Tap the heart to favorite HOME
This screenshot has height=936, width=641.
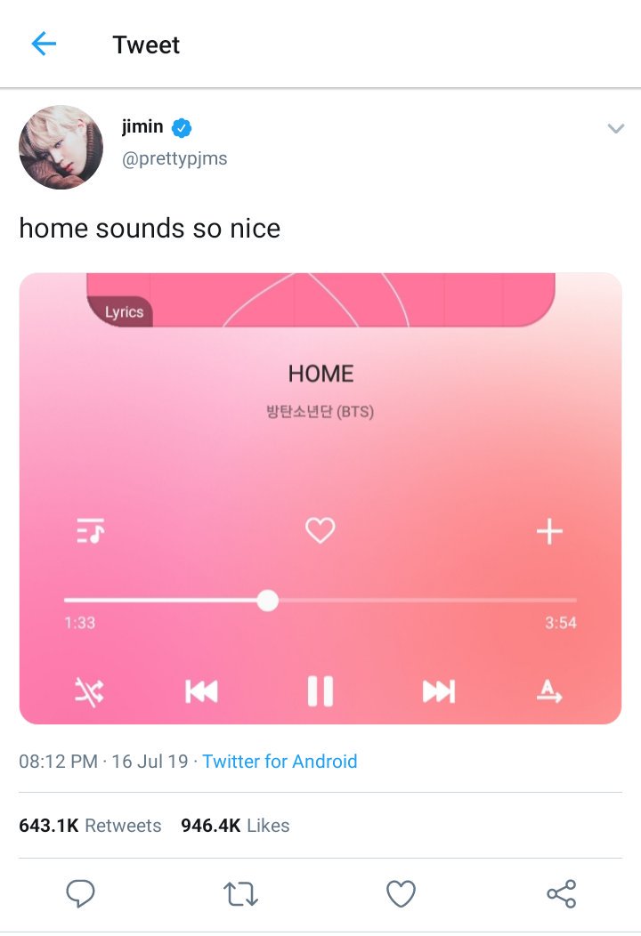coord(320,530)
